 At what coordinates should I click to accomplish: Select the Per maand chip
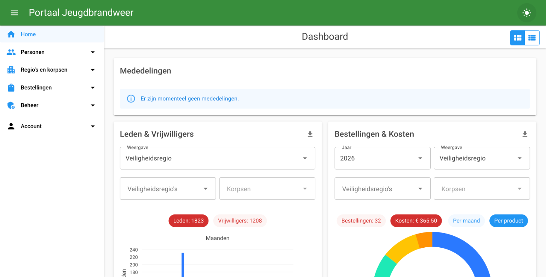tap(466, 221)
